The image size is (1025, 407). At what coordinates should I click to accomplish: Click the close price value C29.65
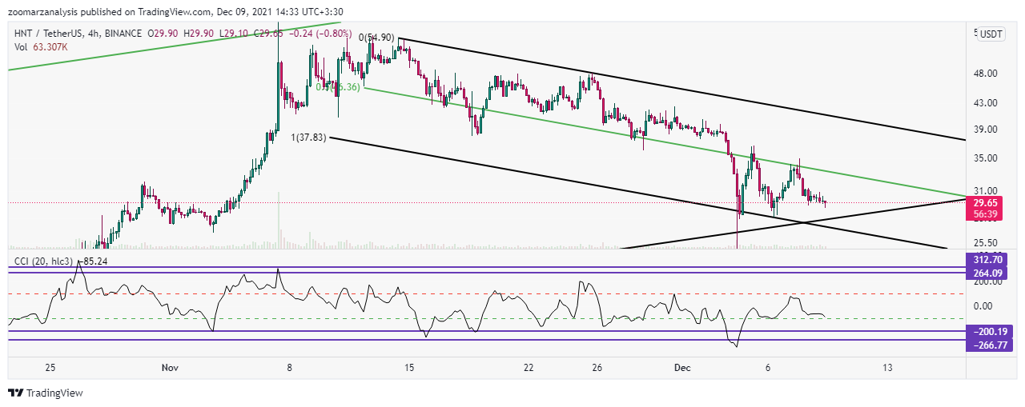(269, 34)
